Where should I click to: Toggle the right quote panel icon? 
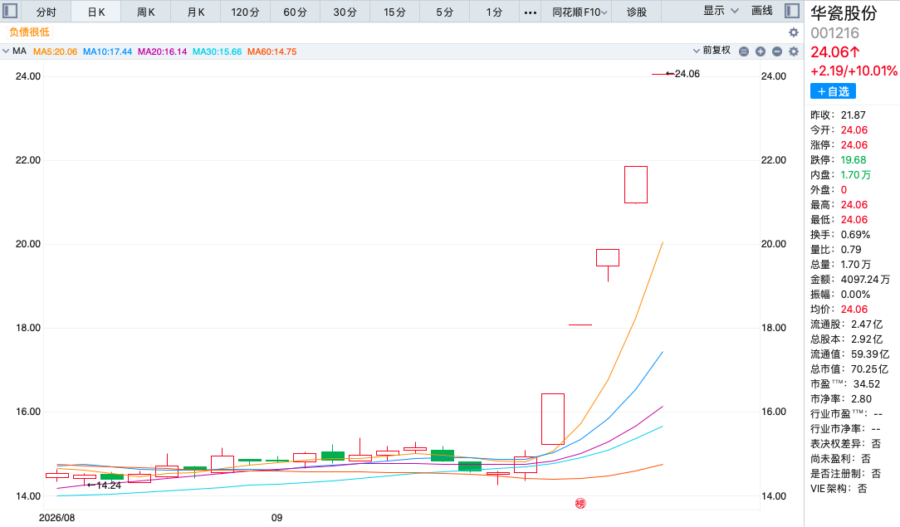[792, 11]
